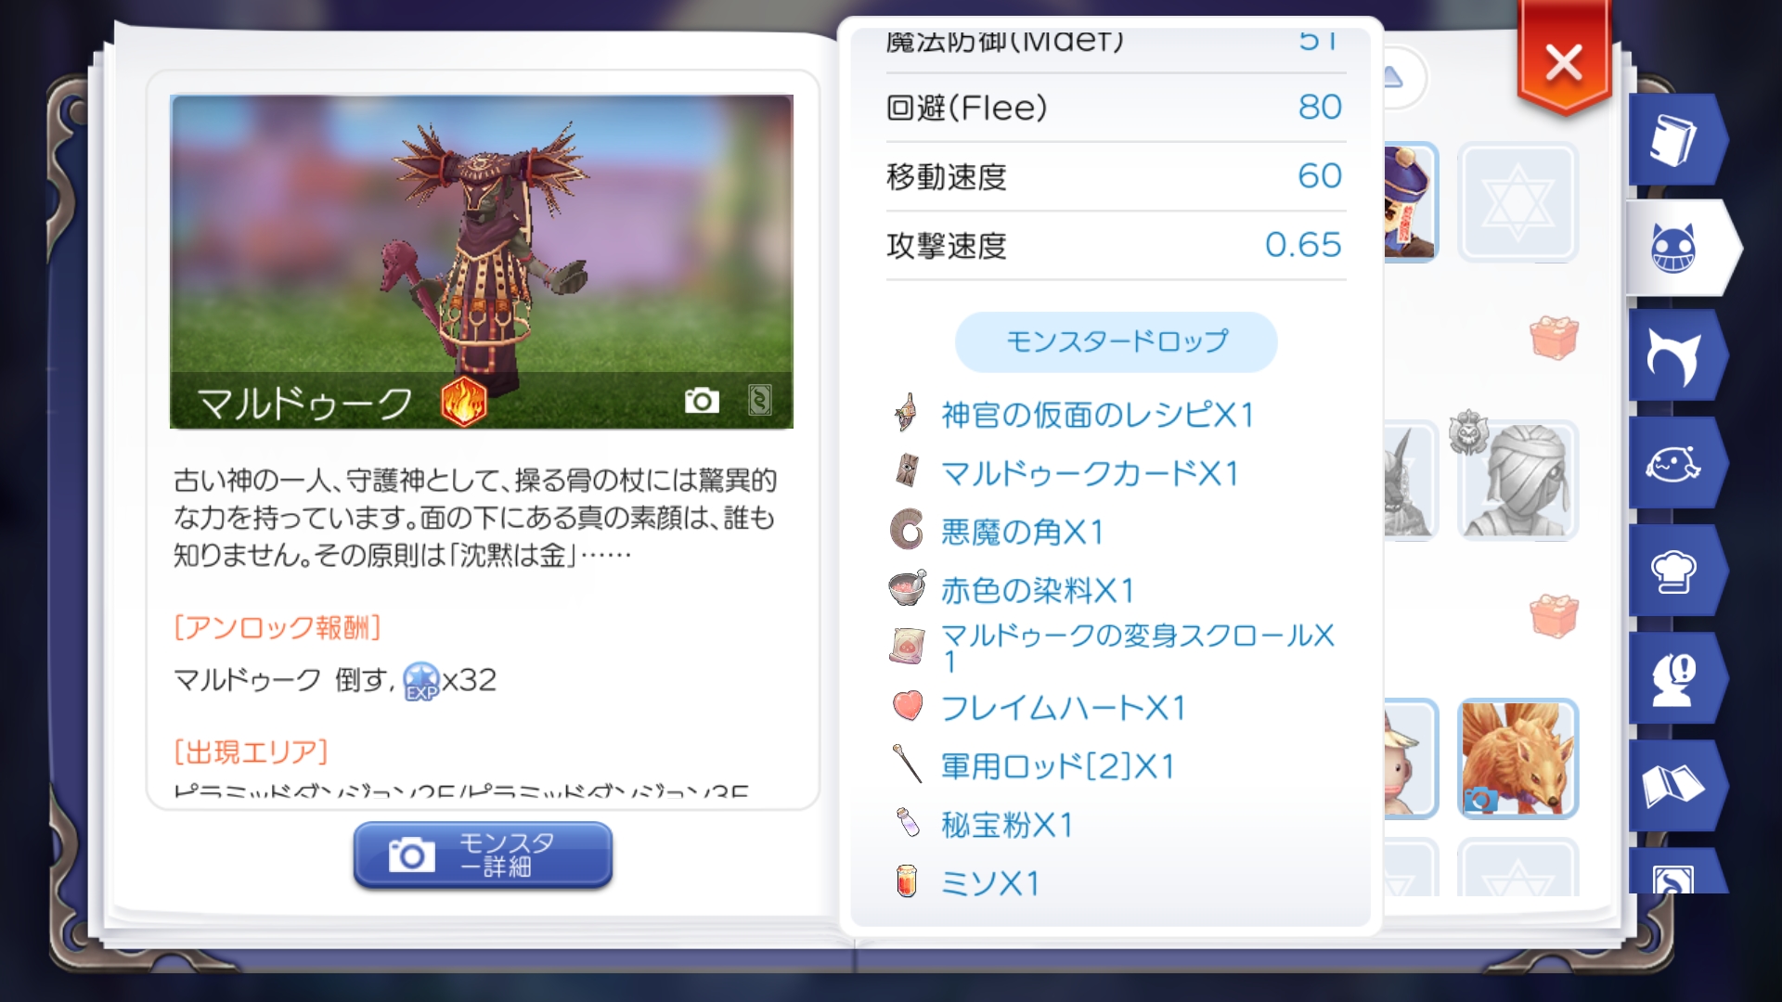The image size is (1782, 1002).
Task: Select 軍用ロッド[2] drop link
Action: coord(1057,766)
